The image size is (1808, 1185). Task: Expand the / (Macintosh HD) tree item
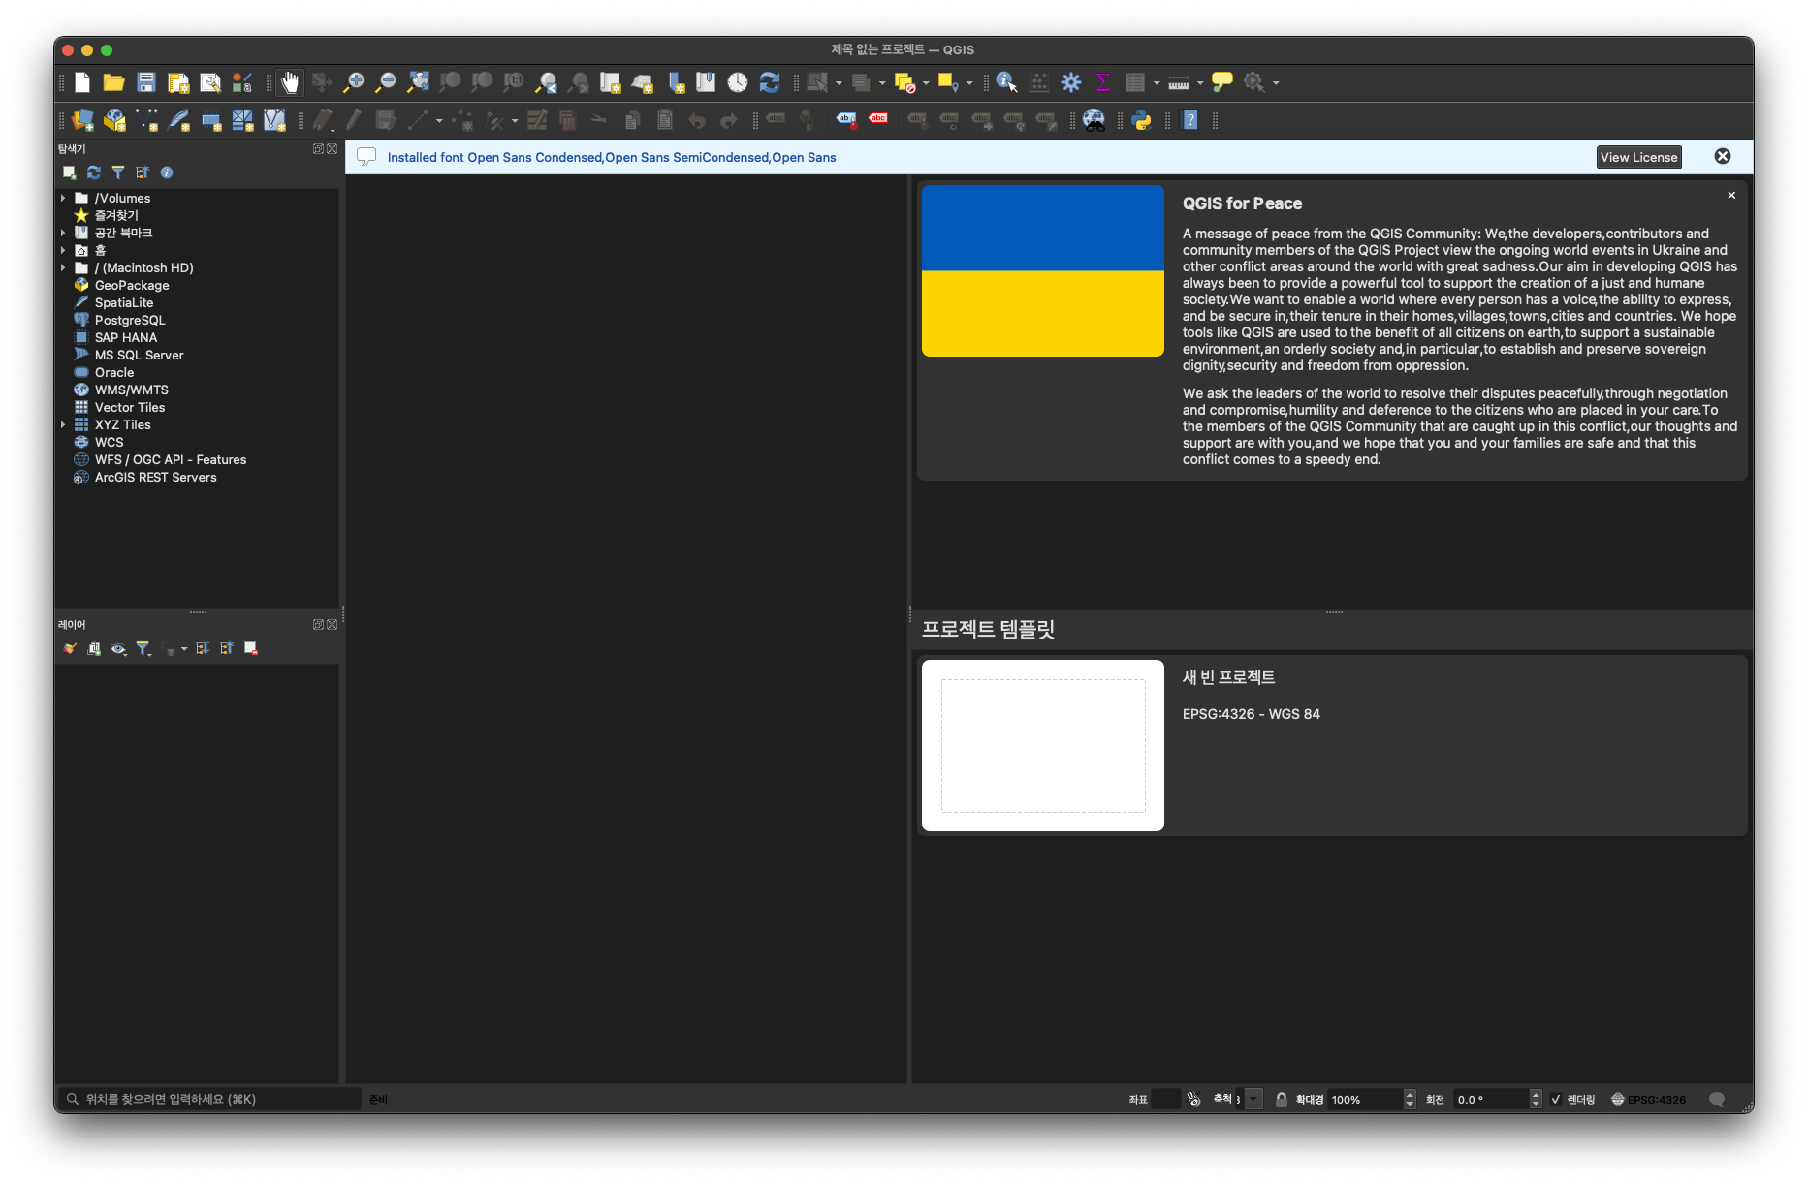click(63, 267)
